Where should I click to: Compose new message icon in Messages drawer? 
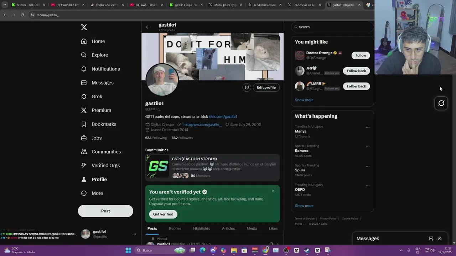[431, 239]
